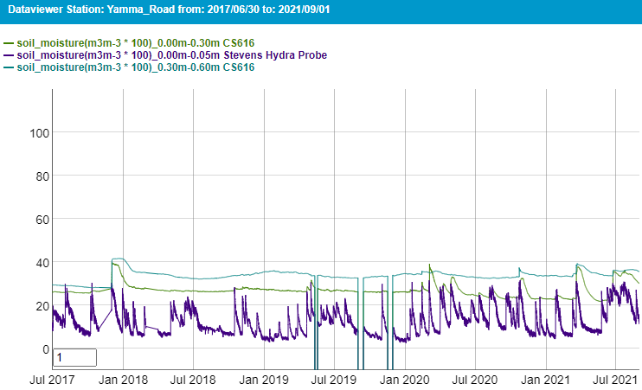Select the 0.00m-0.30m CS616 legend entry
The height and width of the screenshot is (390, 642).
click(136, 43)
